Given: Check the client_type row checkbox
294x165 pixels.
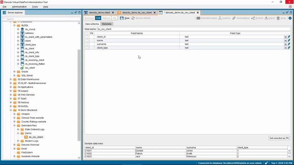Looking at the screenshot, I should click(x=87, y=48).
